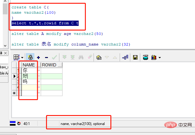Fetch last page with the underlined double arrow
195x135 pixels.
(x=73, y=57)
